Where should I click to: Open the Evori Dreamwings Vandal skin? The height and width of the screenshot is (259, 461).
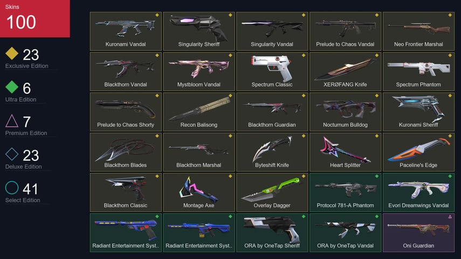pyautogui.click(x=418, y=192)
